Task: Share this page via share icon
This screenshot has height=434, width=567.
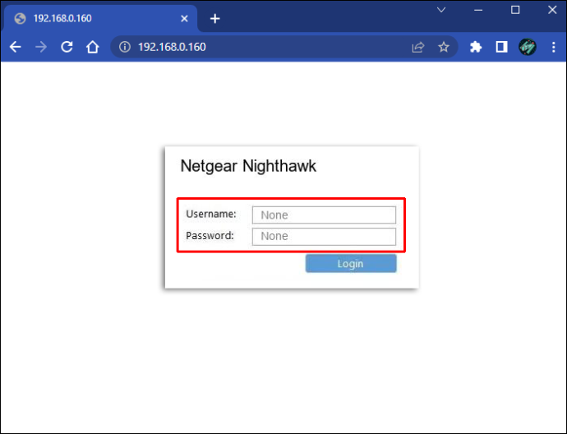Action: point(418,47)
